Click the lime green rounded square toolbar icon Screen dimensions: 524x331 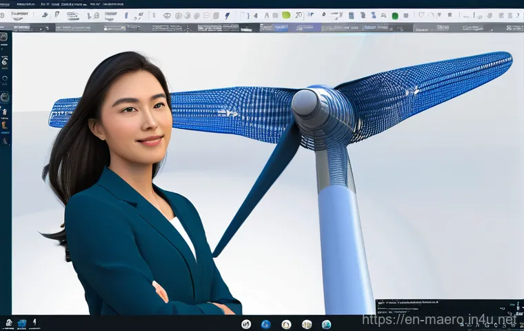point(286,15)
